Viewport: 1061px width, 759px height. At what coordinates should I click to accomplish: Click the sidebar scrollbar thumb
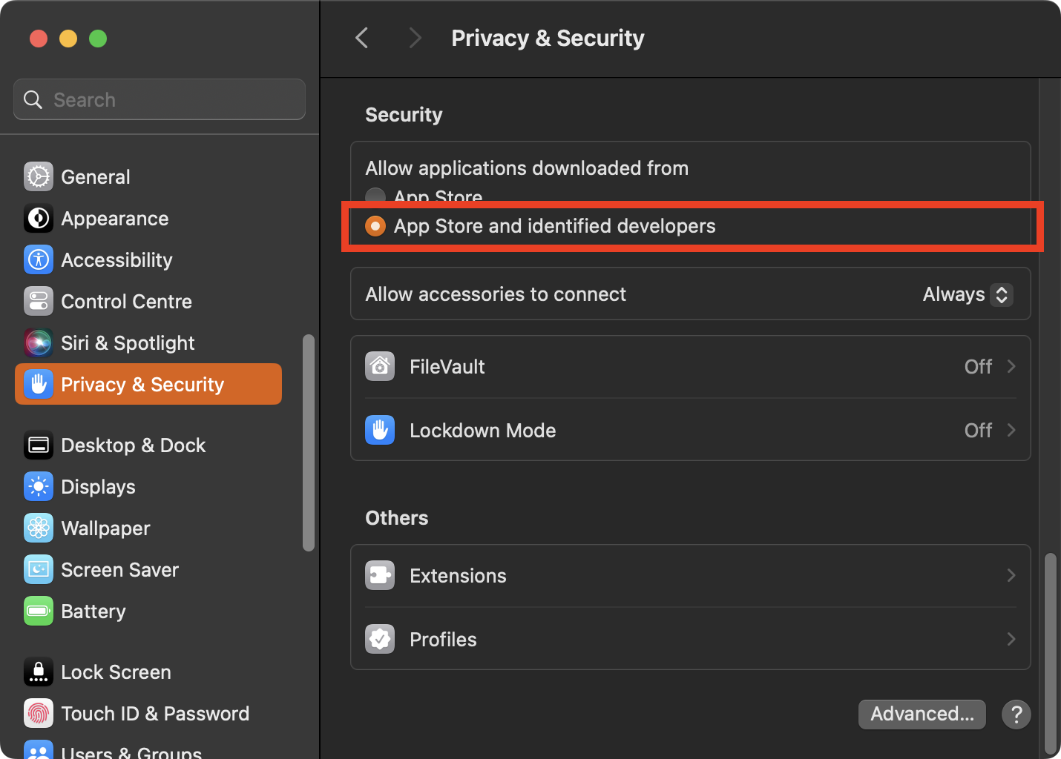tap(309, 443)
